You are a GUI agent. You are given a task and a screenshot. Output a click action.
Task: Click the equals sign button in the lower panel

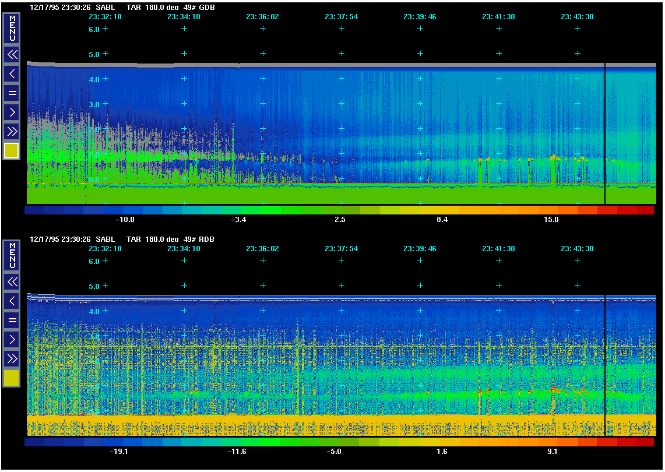click(x=12, y=320)
